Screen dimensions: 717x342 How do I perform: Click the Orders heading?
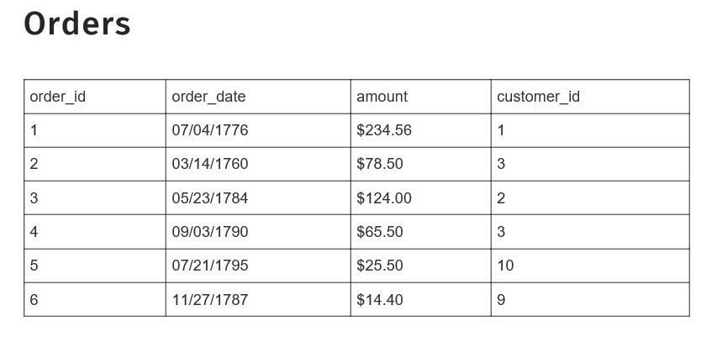click(77, 24)
